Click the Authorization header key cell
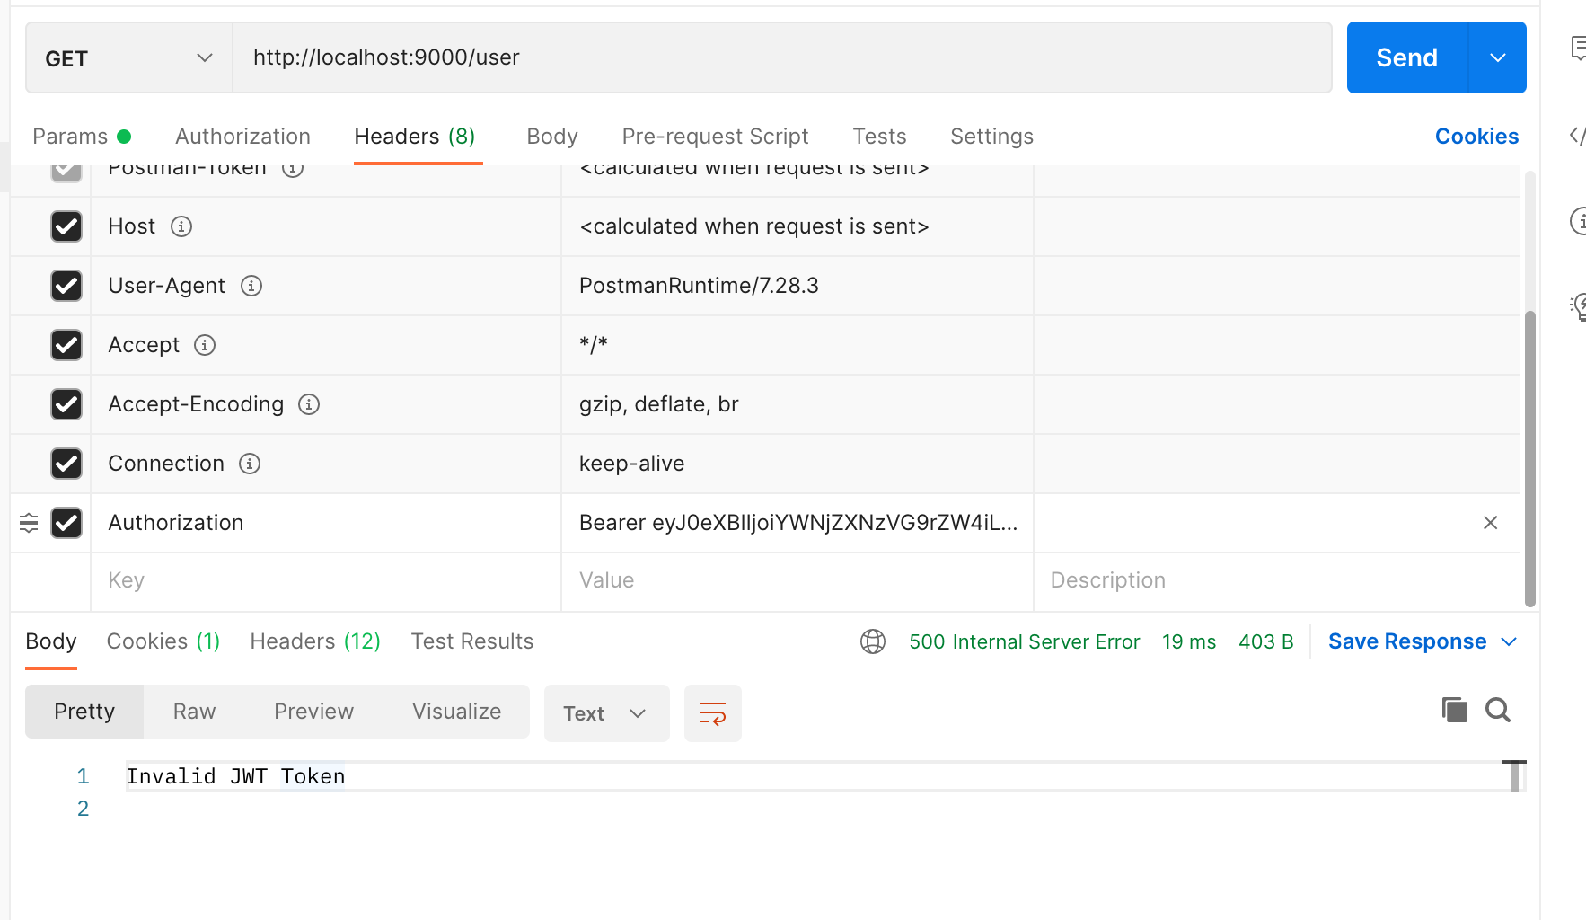The width and height of the screenshot is (1586, 920). (x=326, y=523)
